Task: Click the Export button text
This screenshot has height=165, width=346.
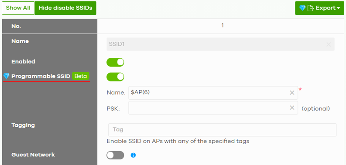Action: tap(325, 8)
